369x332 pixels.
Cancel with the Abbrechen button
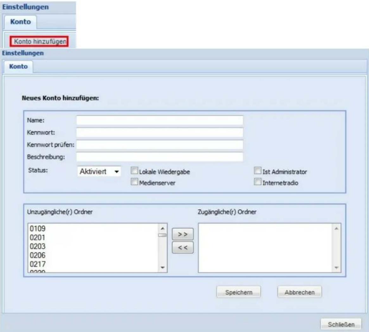(300, 292)
